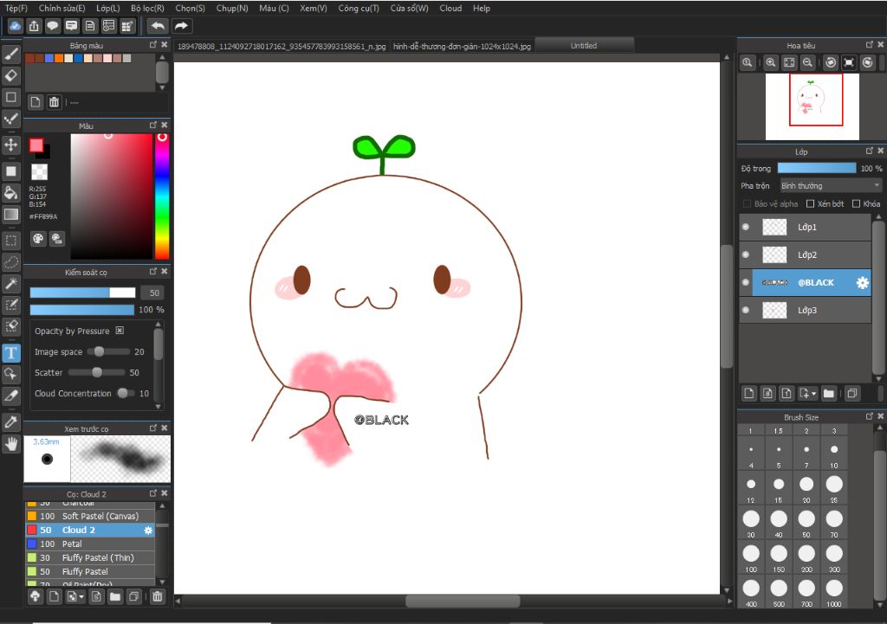Toggle Opacity by Pressure checkbox
Image resolution: width=887 pixels, height=624 pixels.
click(120, 331)
